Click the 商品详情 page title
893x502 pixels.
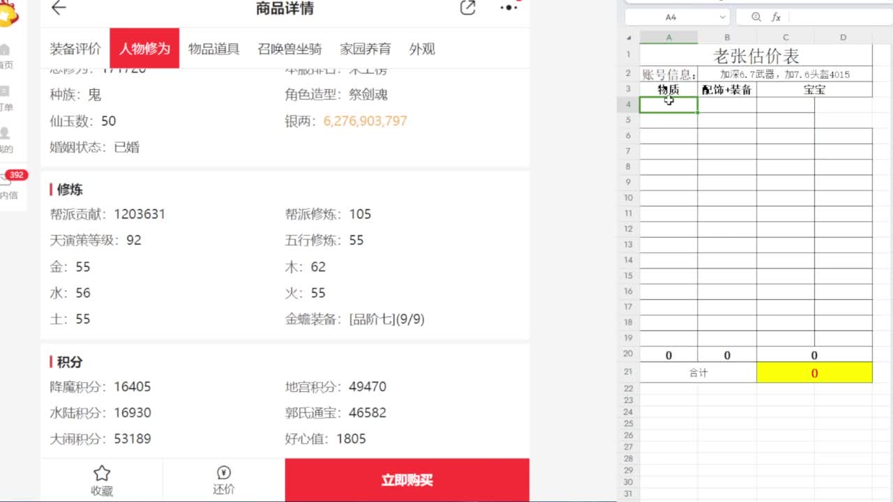(x=285, y=8)
